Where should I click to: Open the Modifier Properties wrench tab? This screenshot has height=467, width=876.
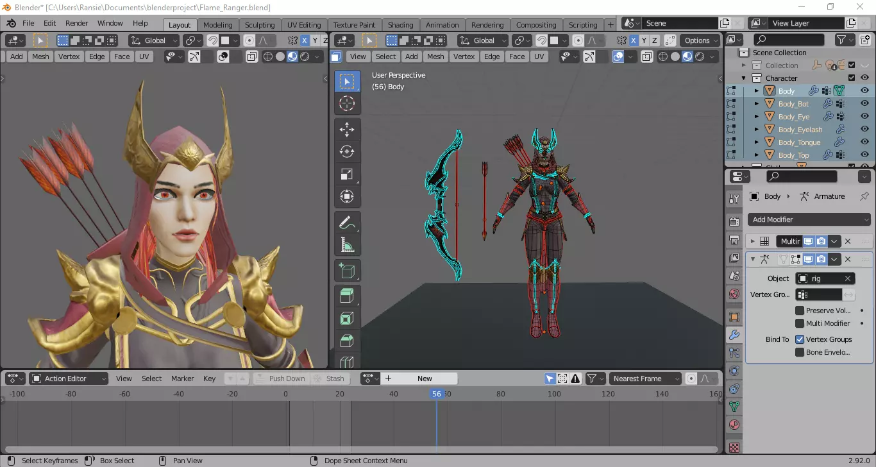[x=734, y=335]
